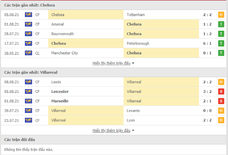Screen dimensions: 228x155
Task: Click the orange H badge in Villarreal vs Lyon row
Action: point(221,120)
